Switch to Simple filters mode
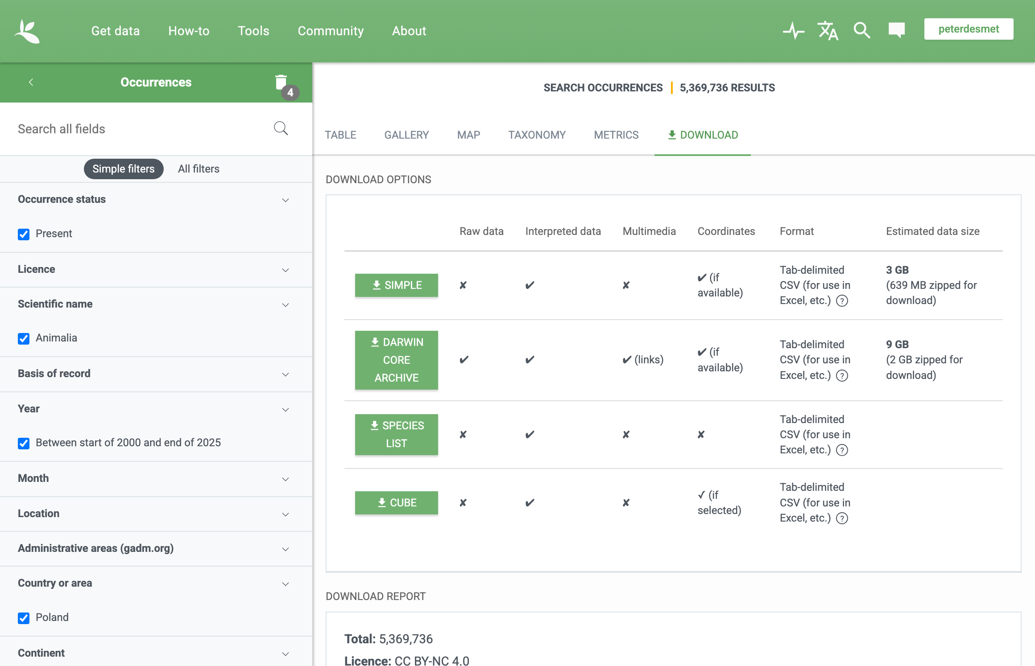Image resolution: width=1035 pixels, height=666 pixels. tap(124, 169)
